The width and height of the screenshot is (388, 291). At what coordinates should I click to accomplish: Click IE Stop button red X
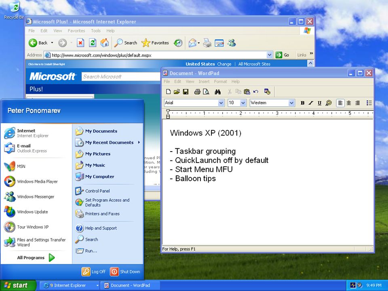click(80, 43)
